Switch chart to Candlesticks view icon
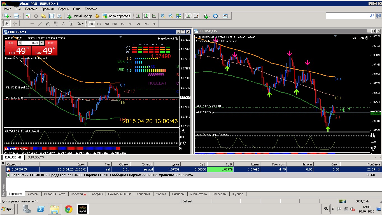This screenshot has height=215, width=382. 146,16
